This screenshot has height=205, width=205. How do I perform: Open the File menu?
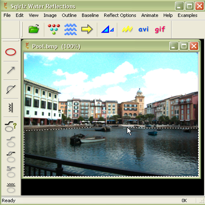7,15
